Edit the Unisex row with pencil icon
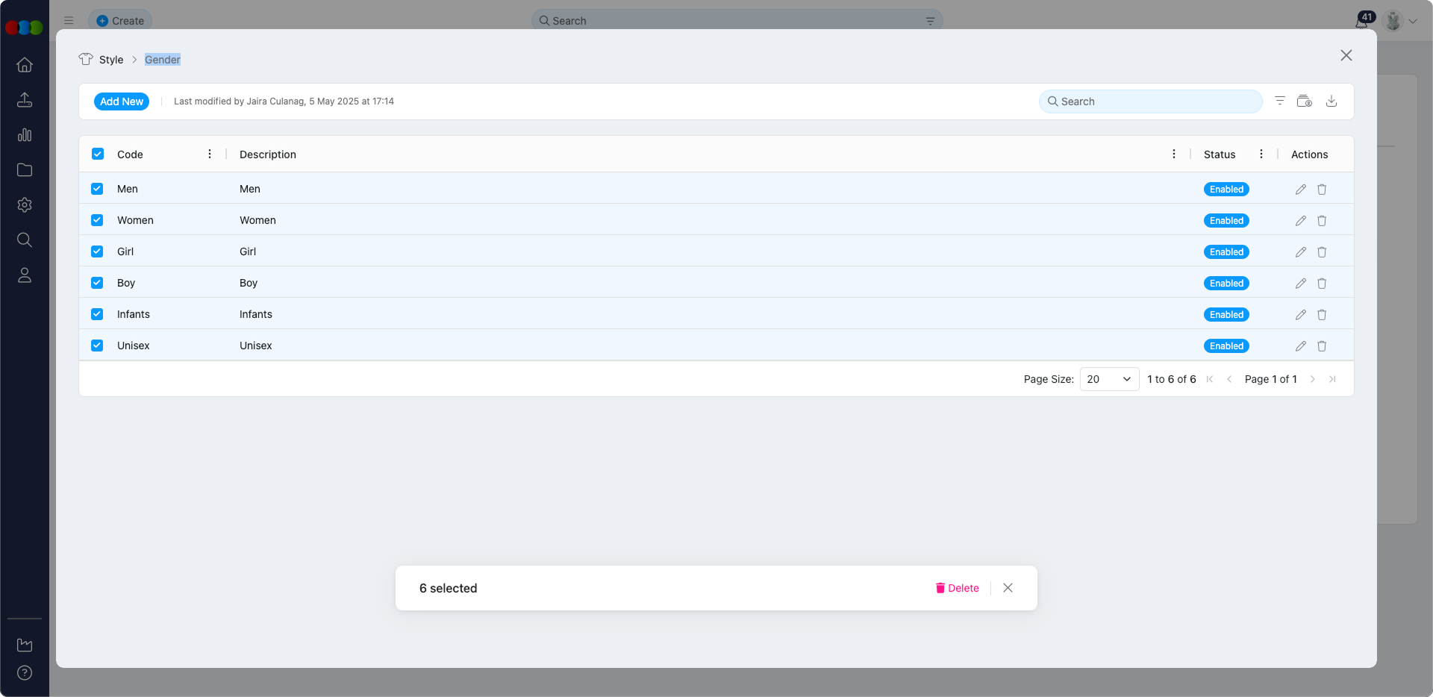Viewport: 1433px width, 697px height. point(1300,346)
